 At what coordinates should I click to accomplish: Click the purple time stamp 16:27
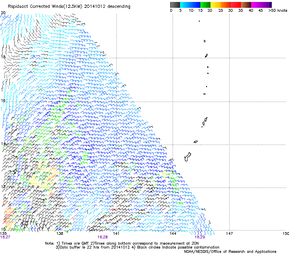[x=5, y=237]
